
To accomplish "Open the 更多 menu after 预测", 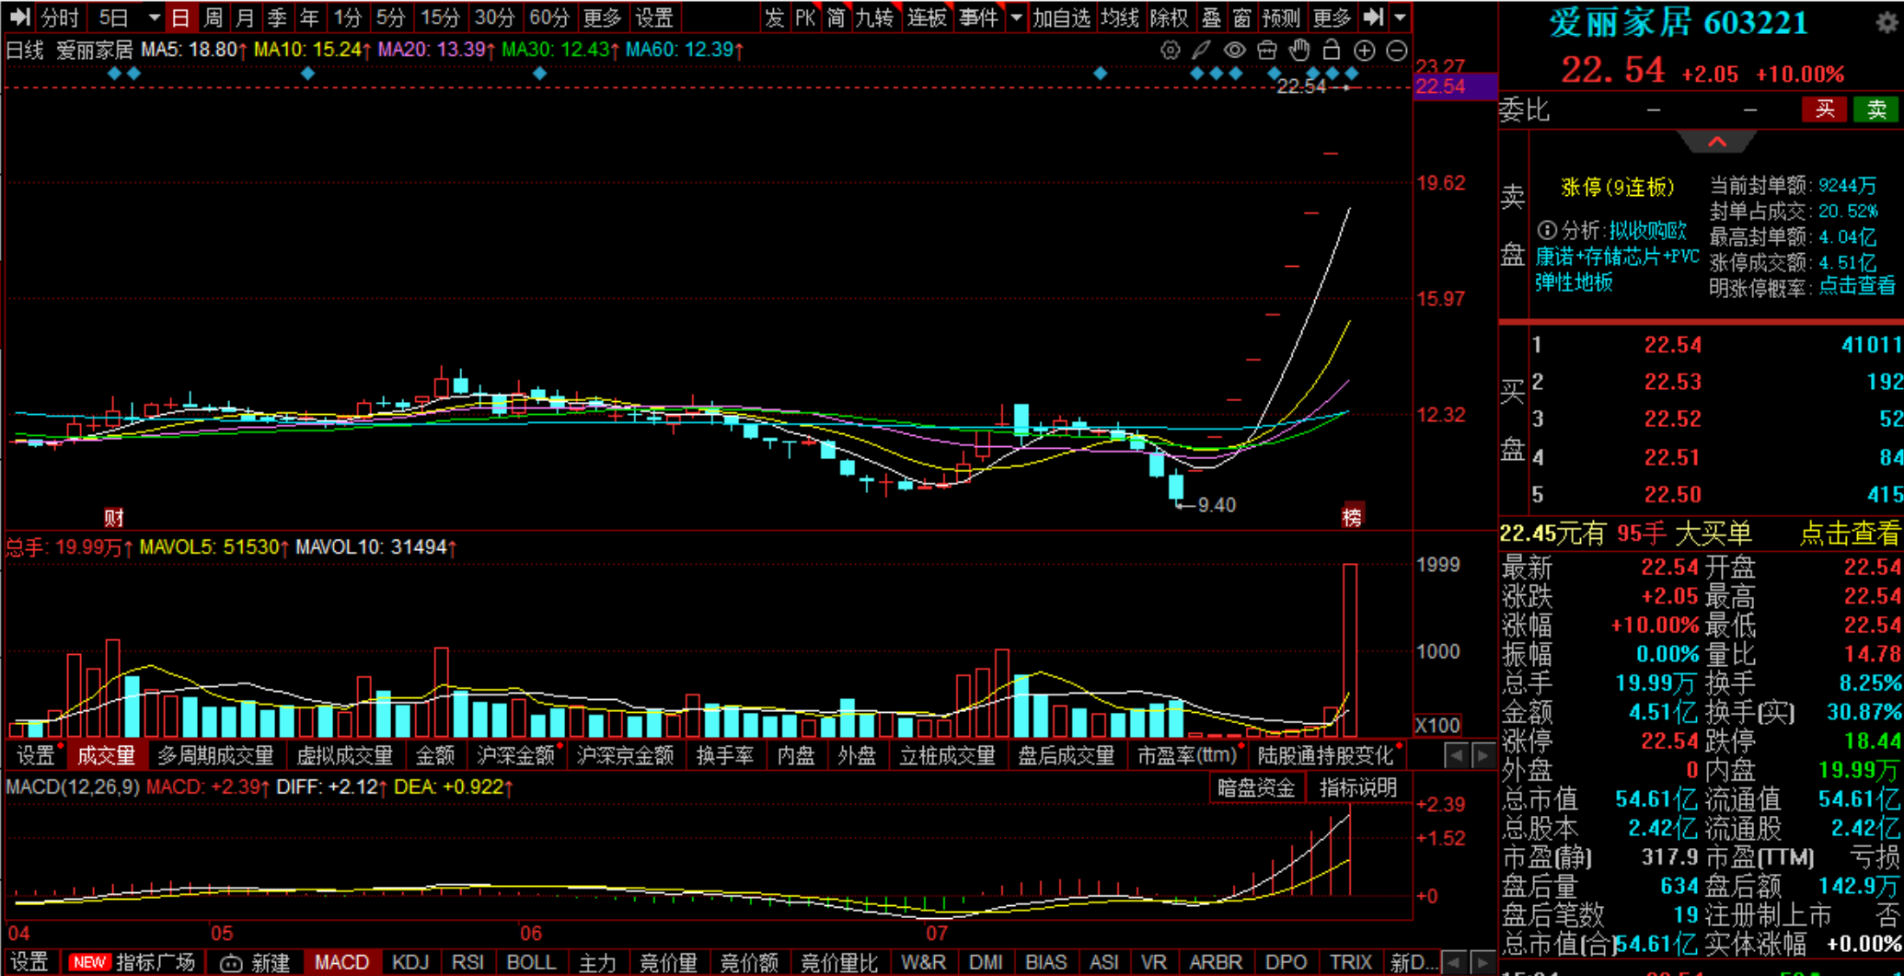I will 1332,17.
